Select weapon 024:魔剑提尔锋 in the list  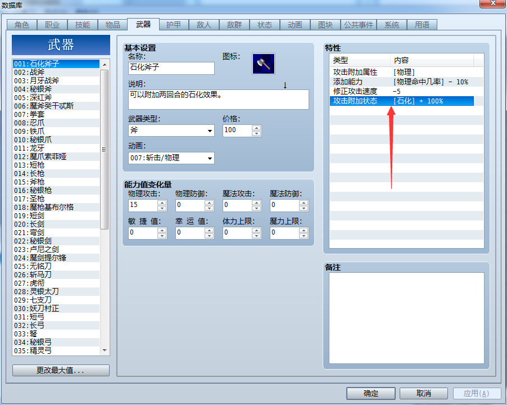(x=56, y=258)
